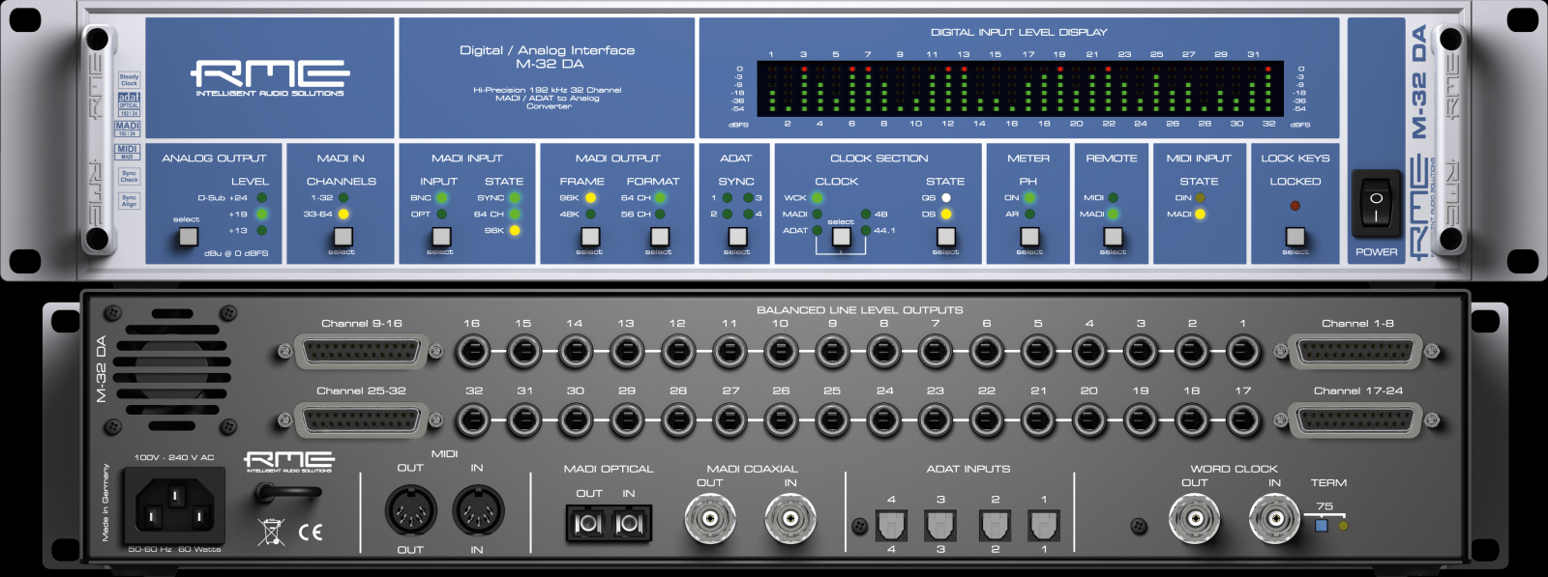Click the +19 level LED
1548x577 pixels.
tap(261, 214)
